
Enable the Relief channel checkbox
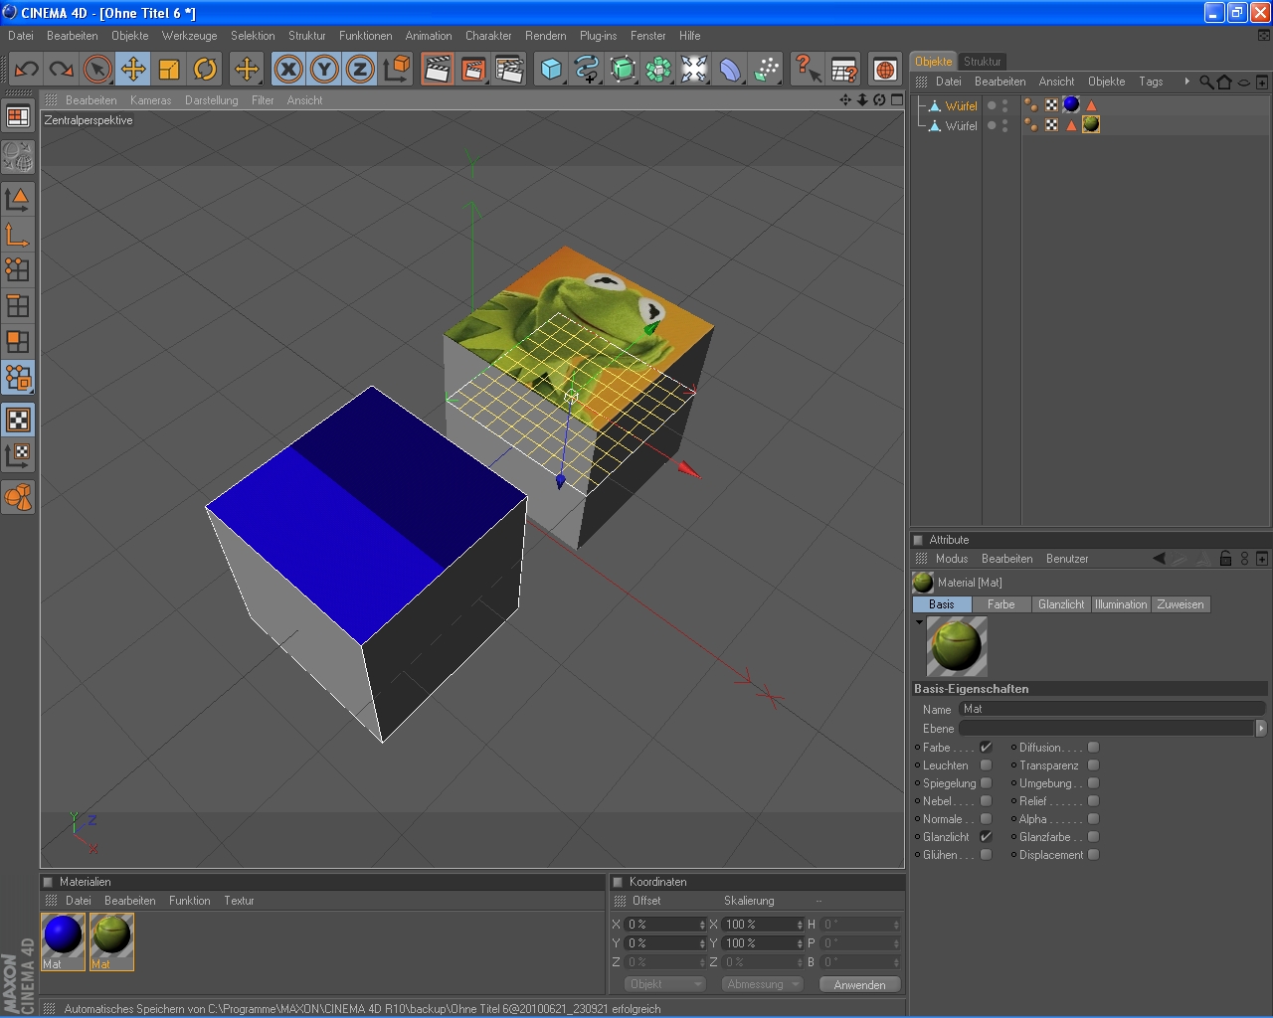(x=1093, y=801)
